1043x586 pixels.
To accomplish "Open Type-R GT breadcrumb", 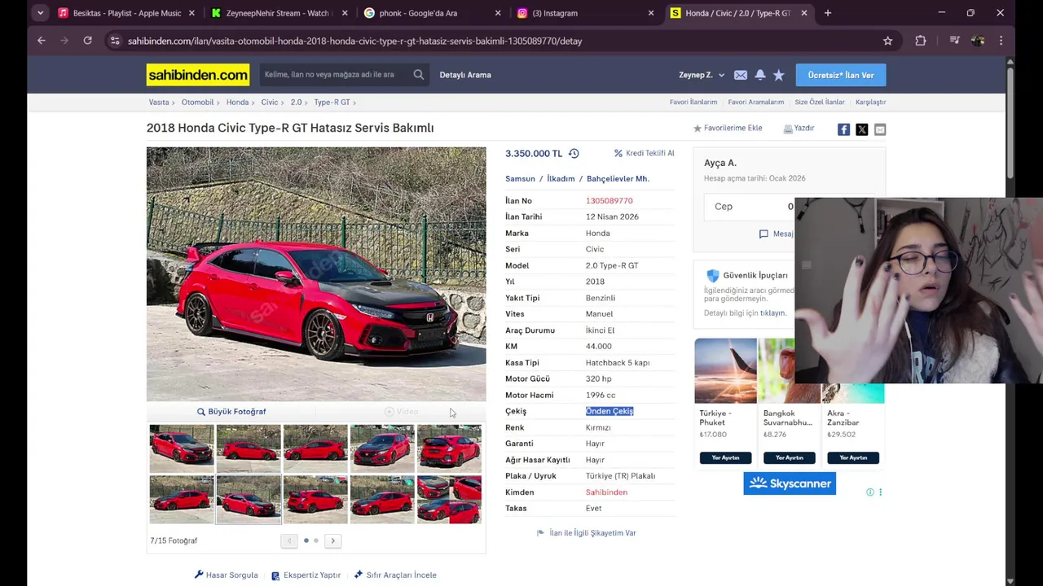I will pos(332,103).
